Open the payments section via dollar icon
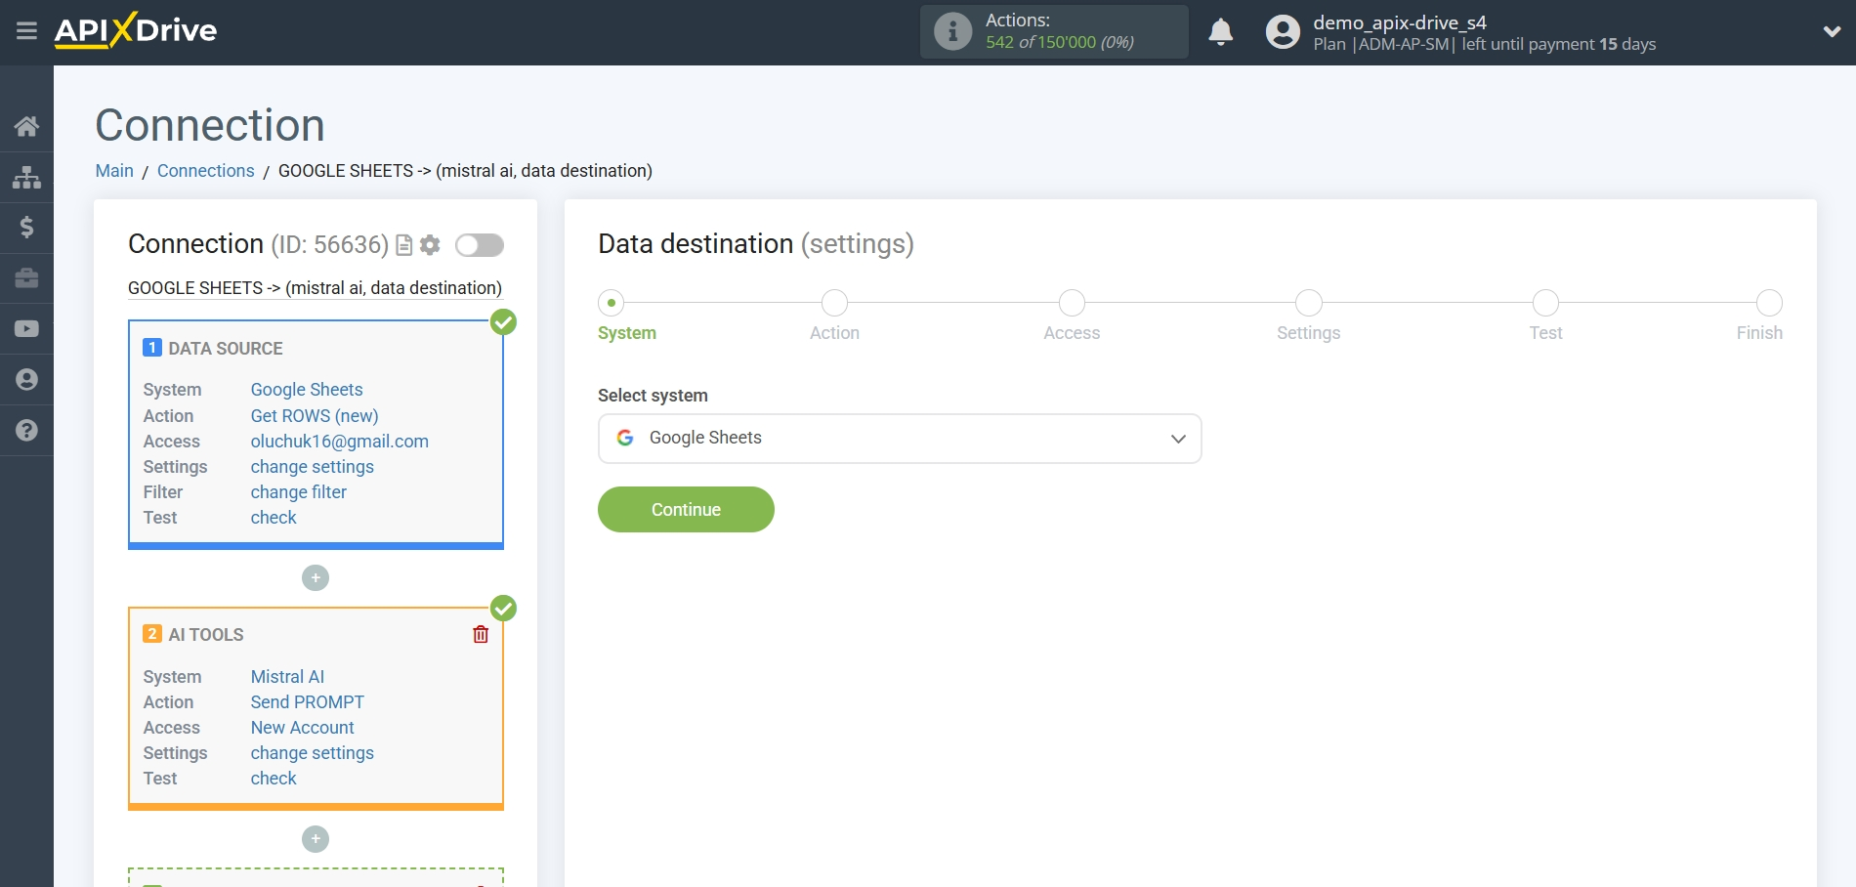Image resolution: width=1856 pixels, height=887 pixels. [x=26, y=228]
